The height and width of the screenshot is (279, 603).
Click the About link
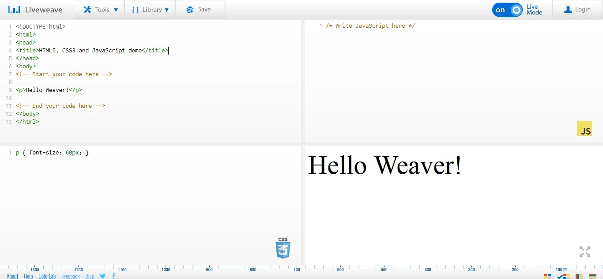tap(12, 276)
